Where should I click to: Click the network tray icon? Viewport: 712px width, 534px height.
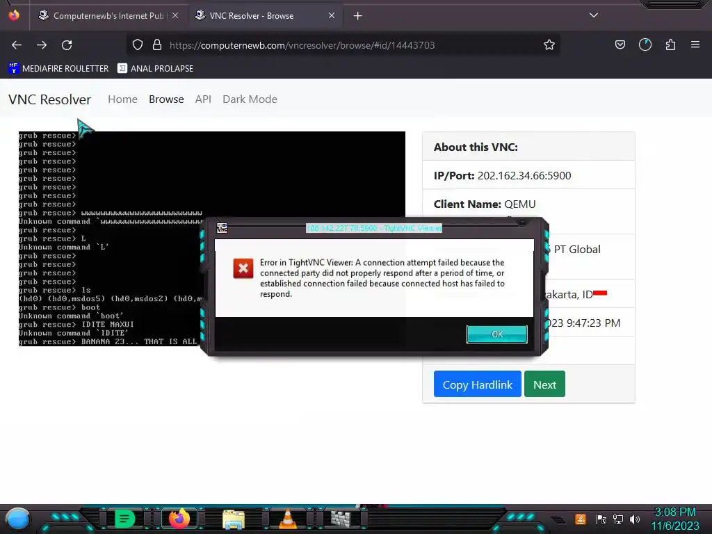tap(618, 519)
